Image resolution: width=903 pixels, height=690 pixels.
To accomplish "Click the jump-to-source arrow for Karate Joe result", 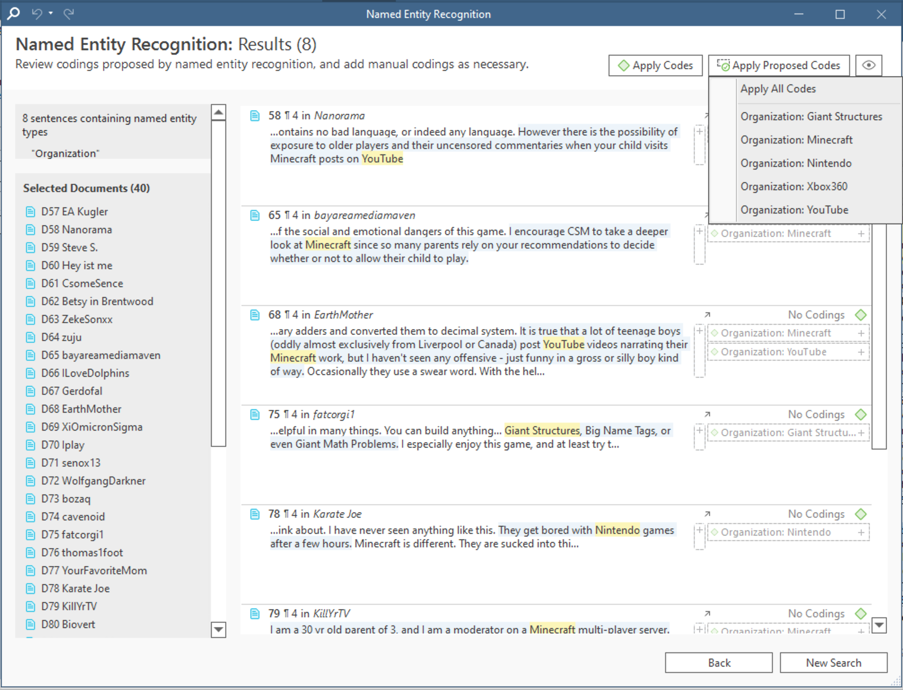I will tap(707, 514).
